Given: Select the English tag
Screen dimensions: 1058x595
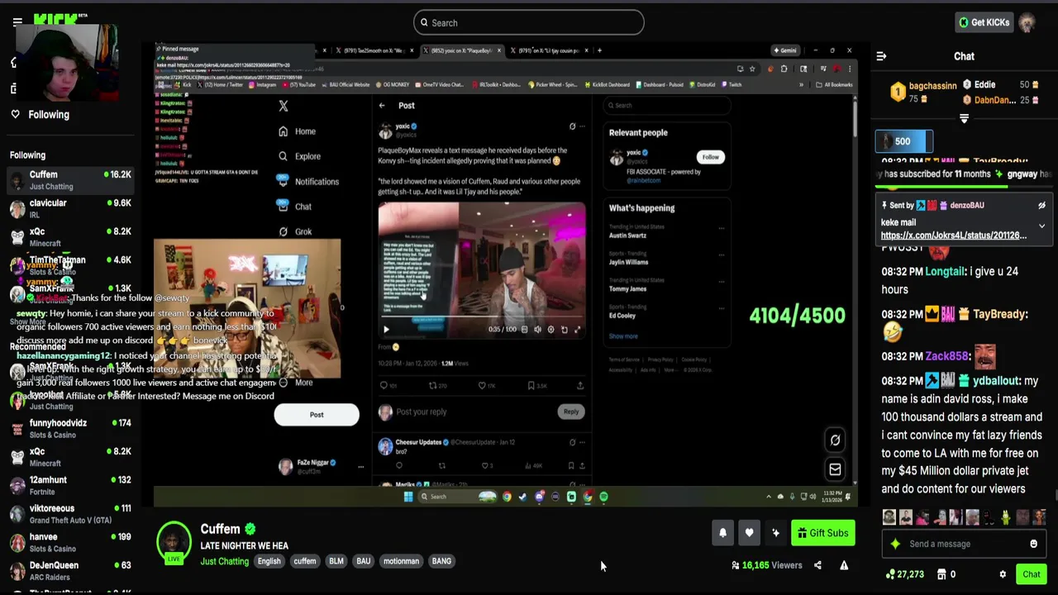Looking at the screenshot, I should click(x=269, y=561).
